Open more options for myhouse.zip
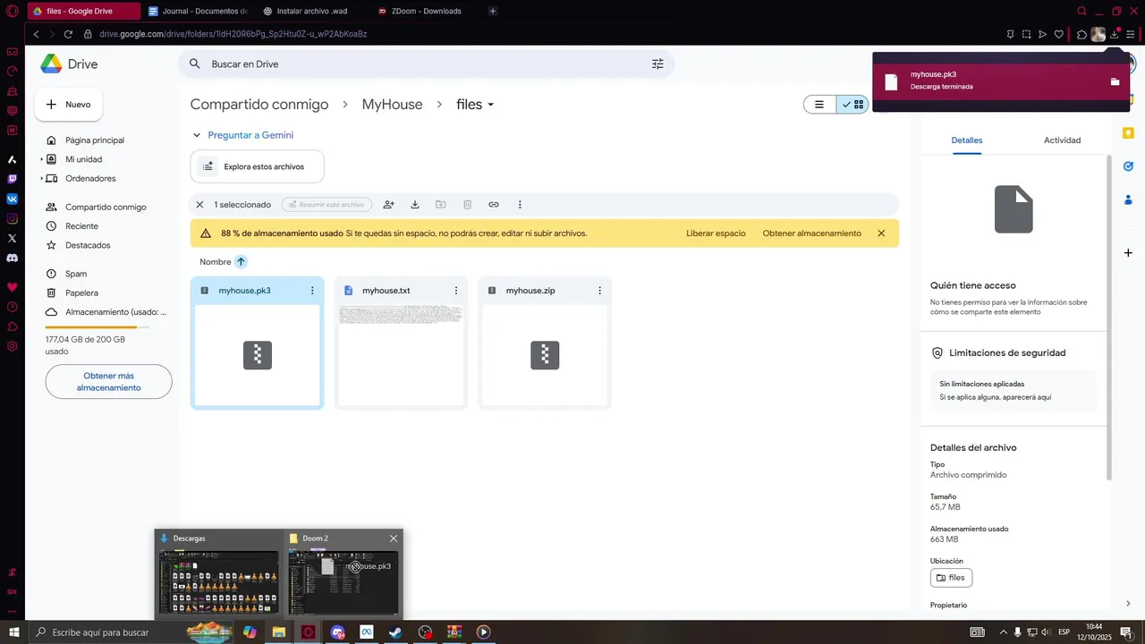1145x644 pixels. click(599, 291)
